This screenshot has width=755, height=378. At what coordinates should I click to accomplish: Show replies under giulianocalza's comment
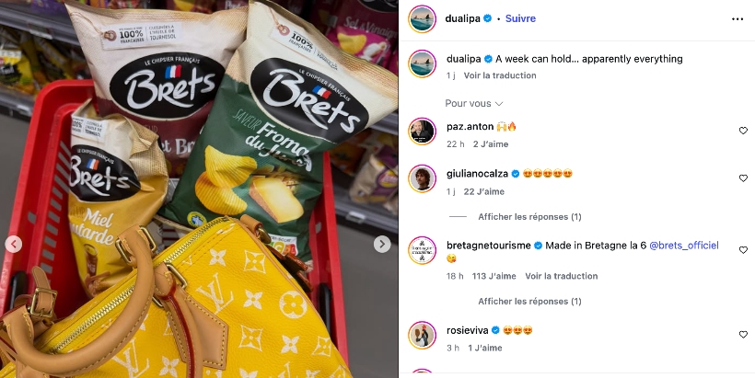point(529,217)
